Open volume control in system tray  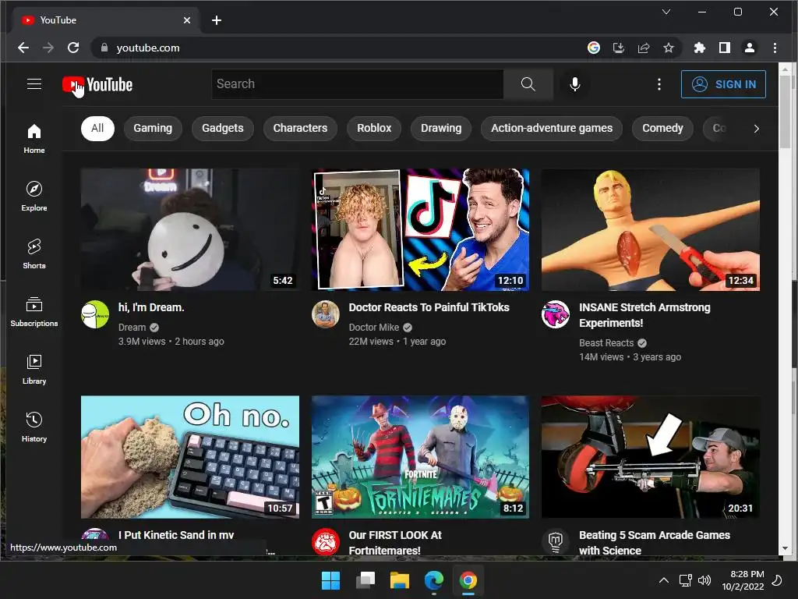coord(704,580)
